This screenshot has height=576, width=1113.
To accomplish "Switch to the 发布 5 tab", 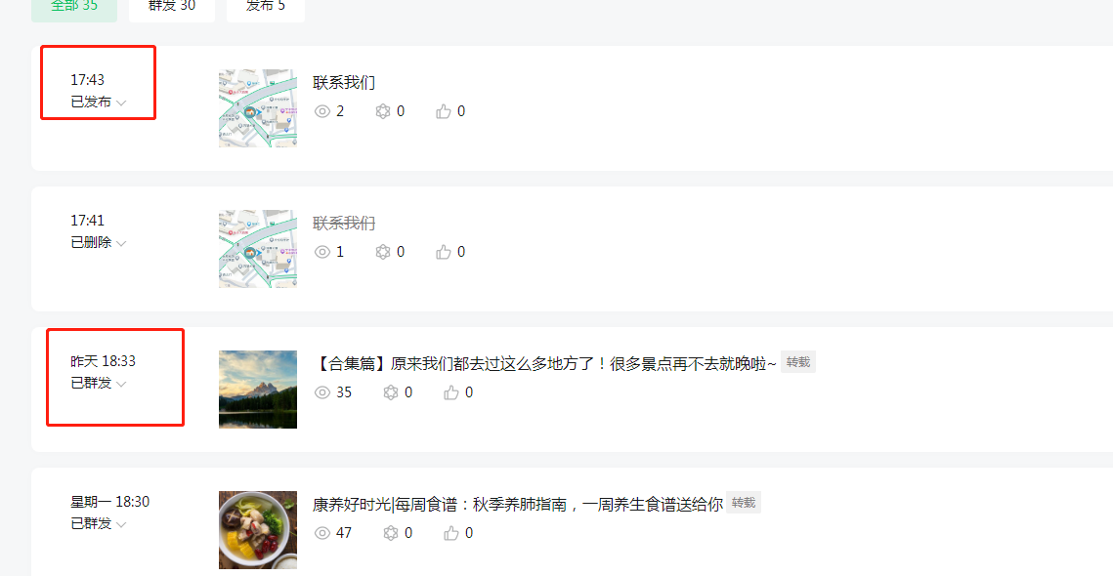I will pyautogui.click(x=266, y=9).
